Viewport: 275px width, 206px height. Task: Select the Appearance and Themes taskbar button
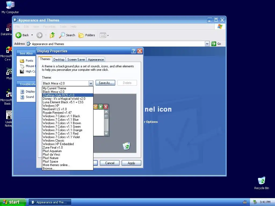click(50, 202)
